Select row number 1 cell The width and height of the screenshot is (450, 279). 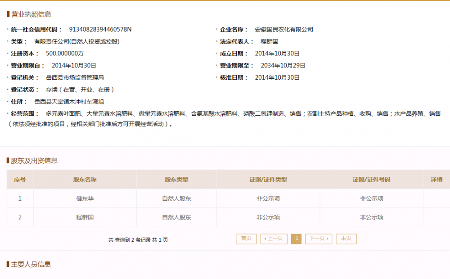click(x=20, y=198)
